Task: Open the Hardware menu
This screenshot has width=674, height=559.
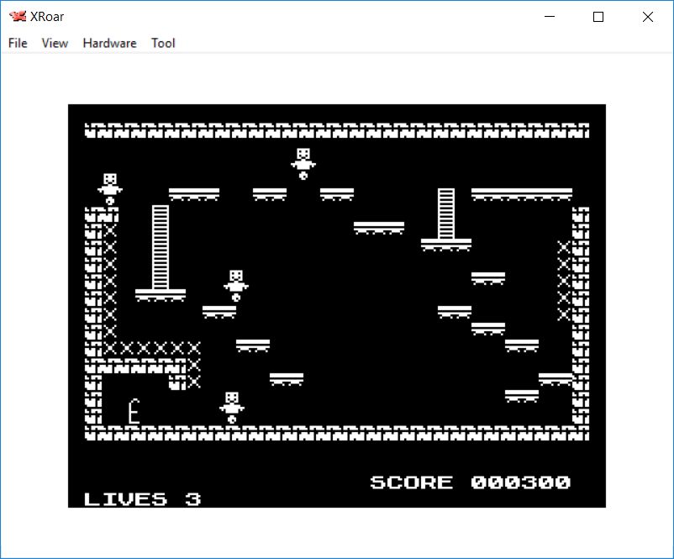Action: (x=109, y=43)
